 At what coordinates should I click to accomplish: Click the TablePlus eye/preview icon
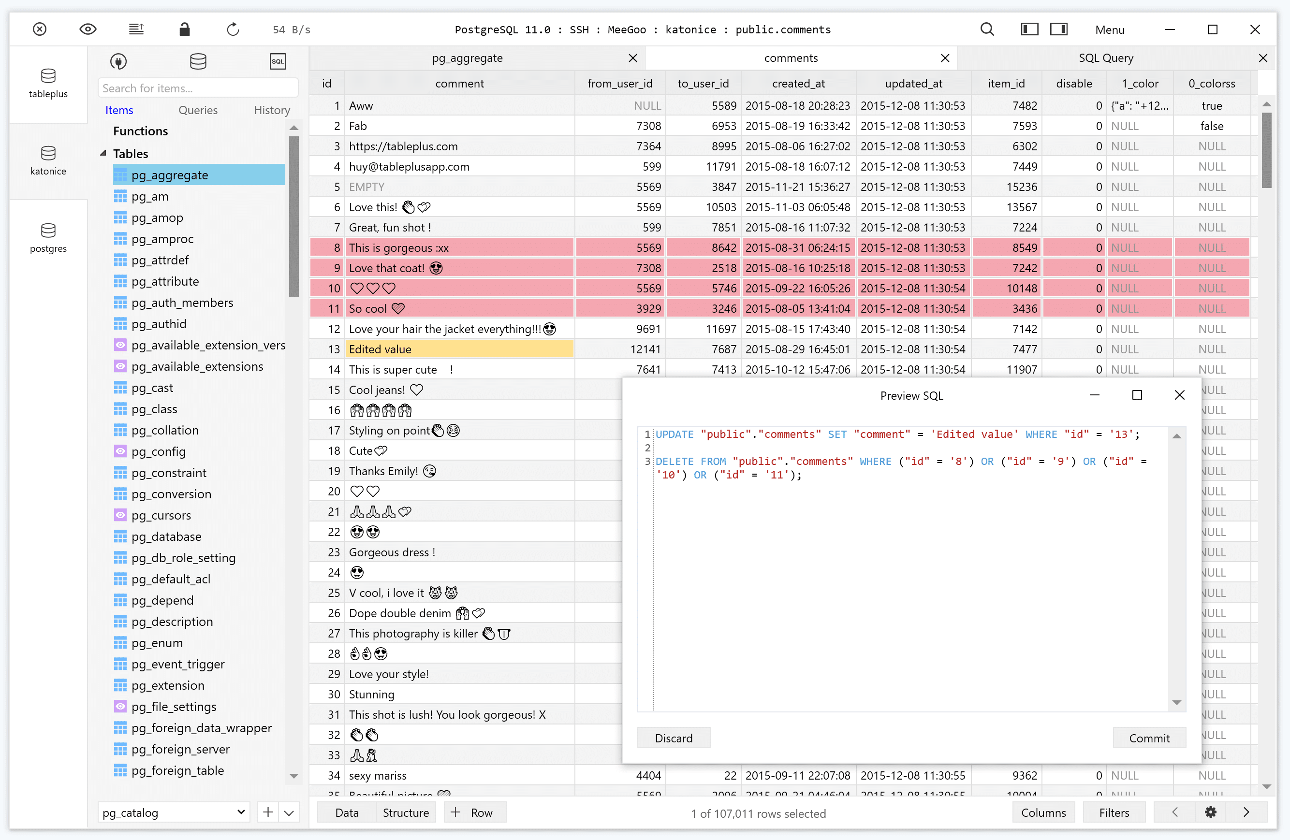(88, 29)
